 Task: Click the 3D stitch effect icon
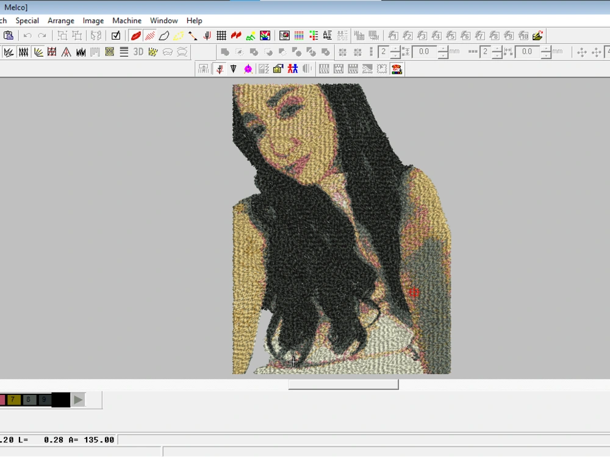point(138,52)
